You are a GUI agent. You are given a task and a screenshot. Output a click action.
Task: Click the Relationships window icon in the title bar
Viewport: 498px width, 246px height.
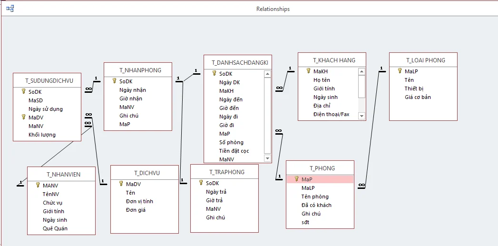coord(10,9)
